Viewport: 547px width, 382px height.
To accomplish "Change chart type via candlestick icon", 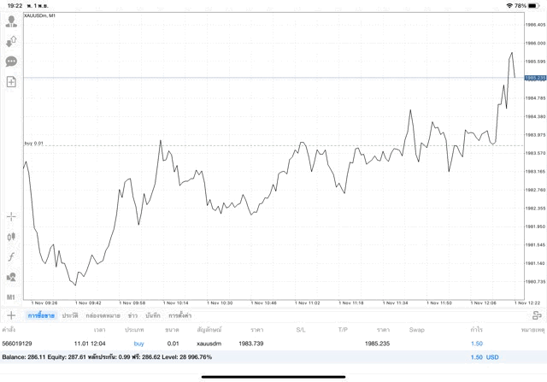I will [11, 237].
